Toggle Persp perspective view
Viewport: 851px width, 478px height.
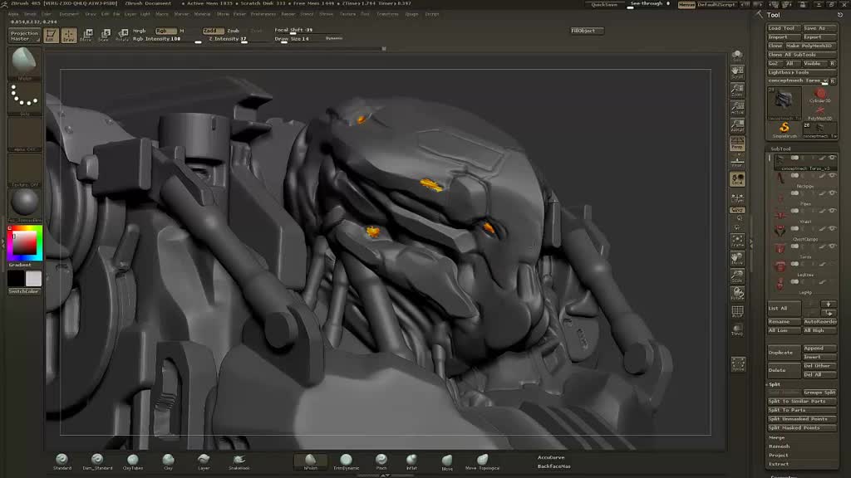(737, 144)
